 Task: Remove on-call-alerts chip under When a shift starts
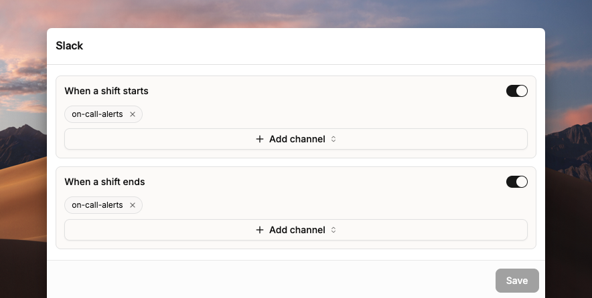coord(133,114)
